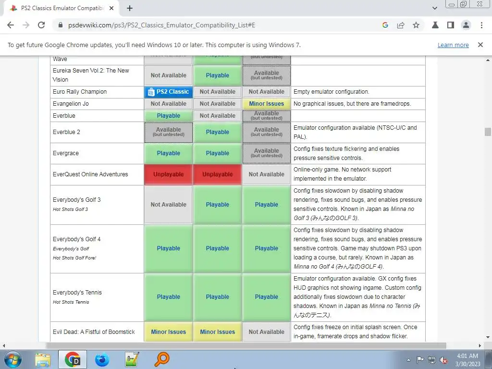Viewport: 492px width, 369px height.
Task: Click the vertical scrollbar thumb
Action: point(488,132)
